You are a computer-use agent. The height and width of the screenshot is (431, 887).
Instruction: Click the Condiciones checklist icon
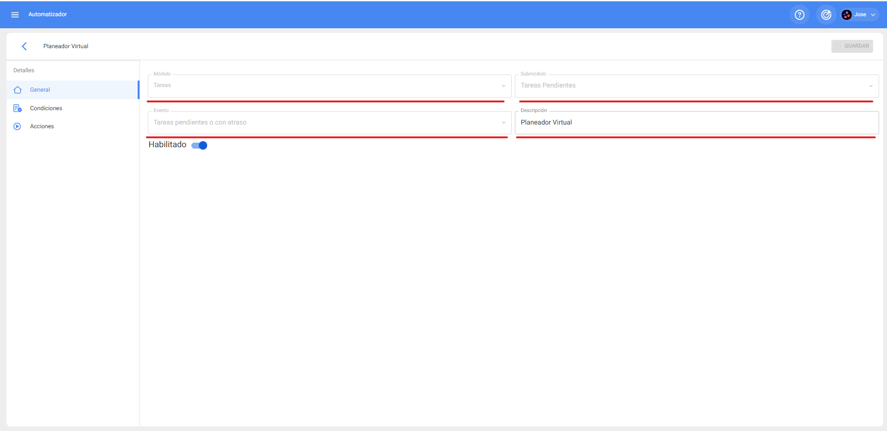point(18,108)
